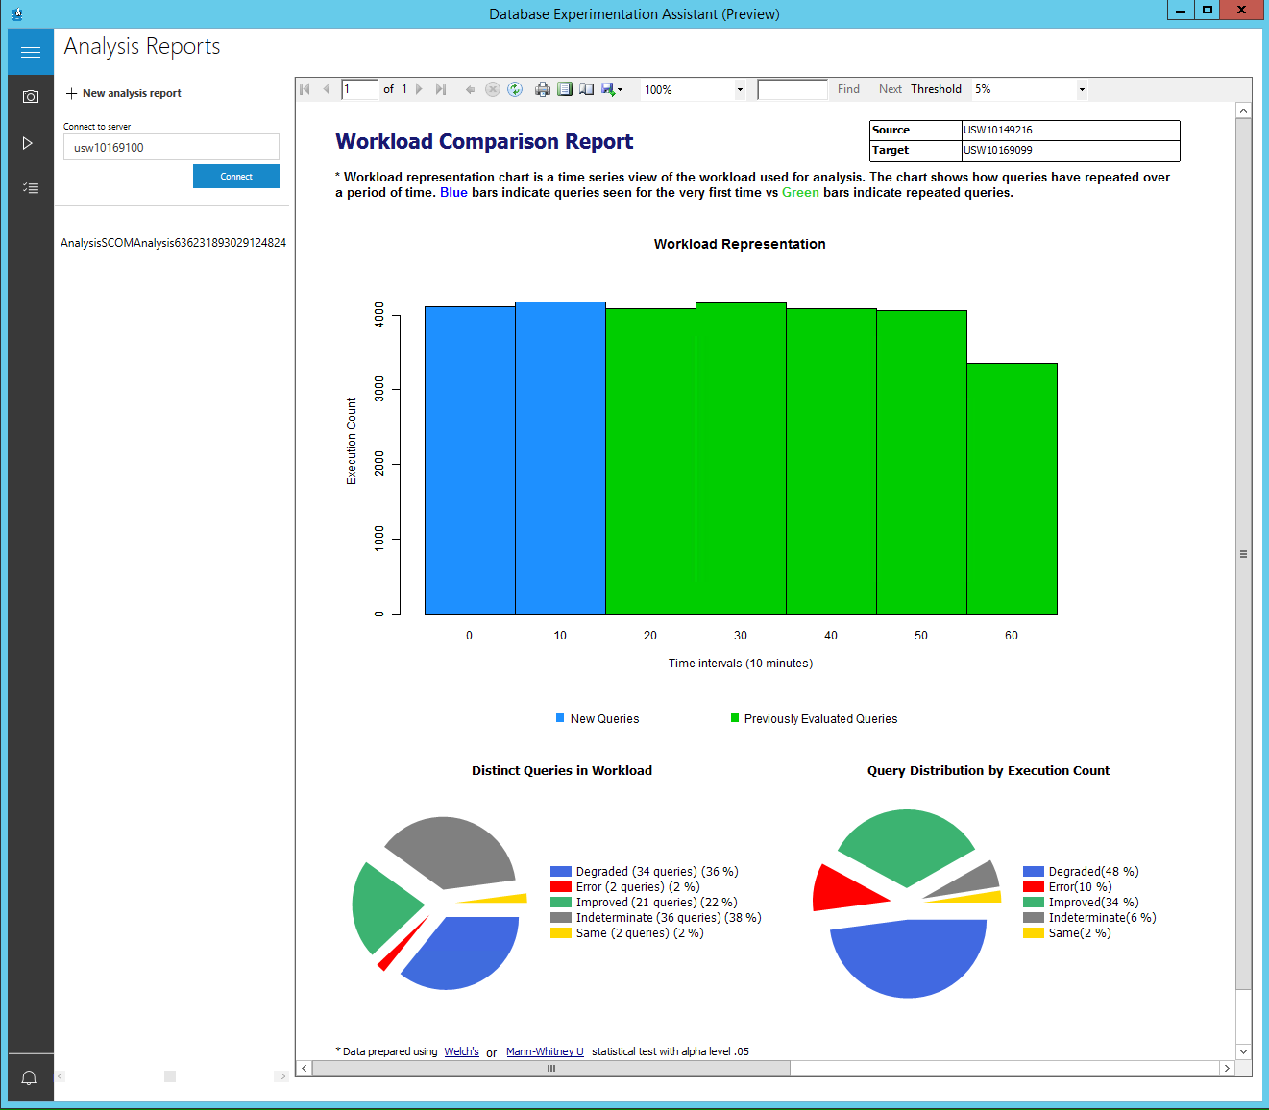Click the Connect to server input field

pos(171,147)
